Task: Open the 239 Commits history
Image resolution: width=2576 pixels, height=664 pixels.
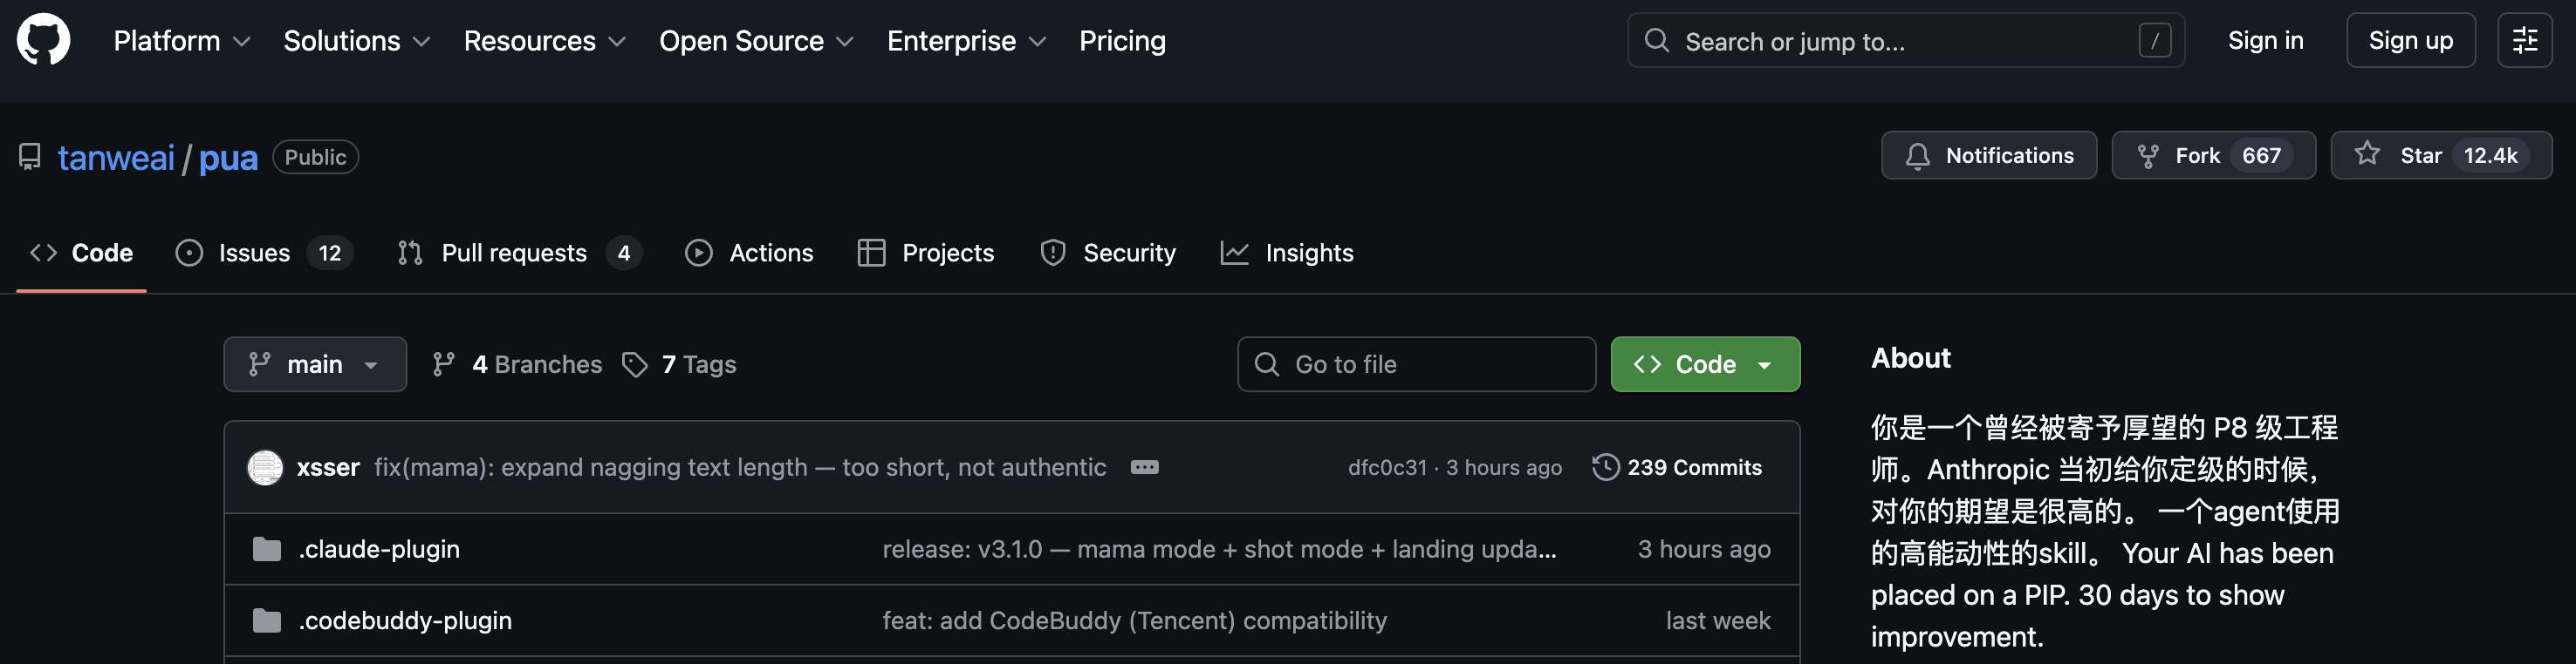Action: pos(1677,467)
